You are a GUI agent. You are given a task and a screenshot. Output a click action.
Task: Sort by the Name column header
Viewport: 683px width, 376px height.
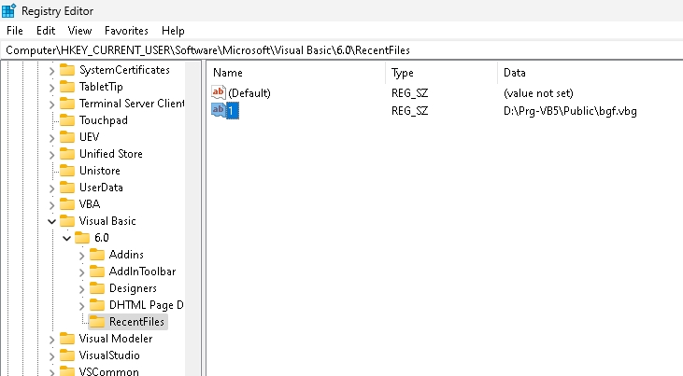point(296,73)
